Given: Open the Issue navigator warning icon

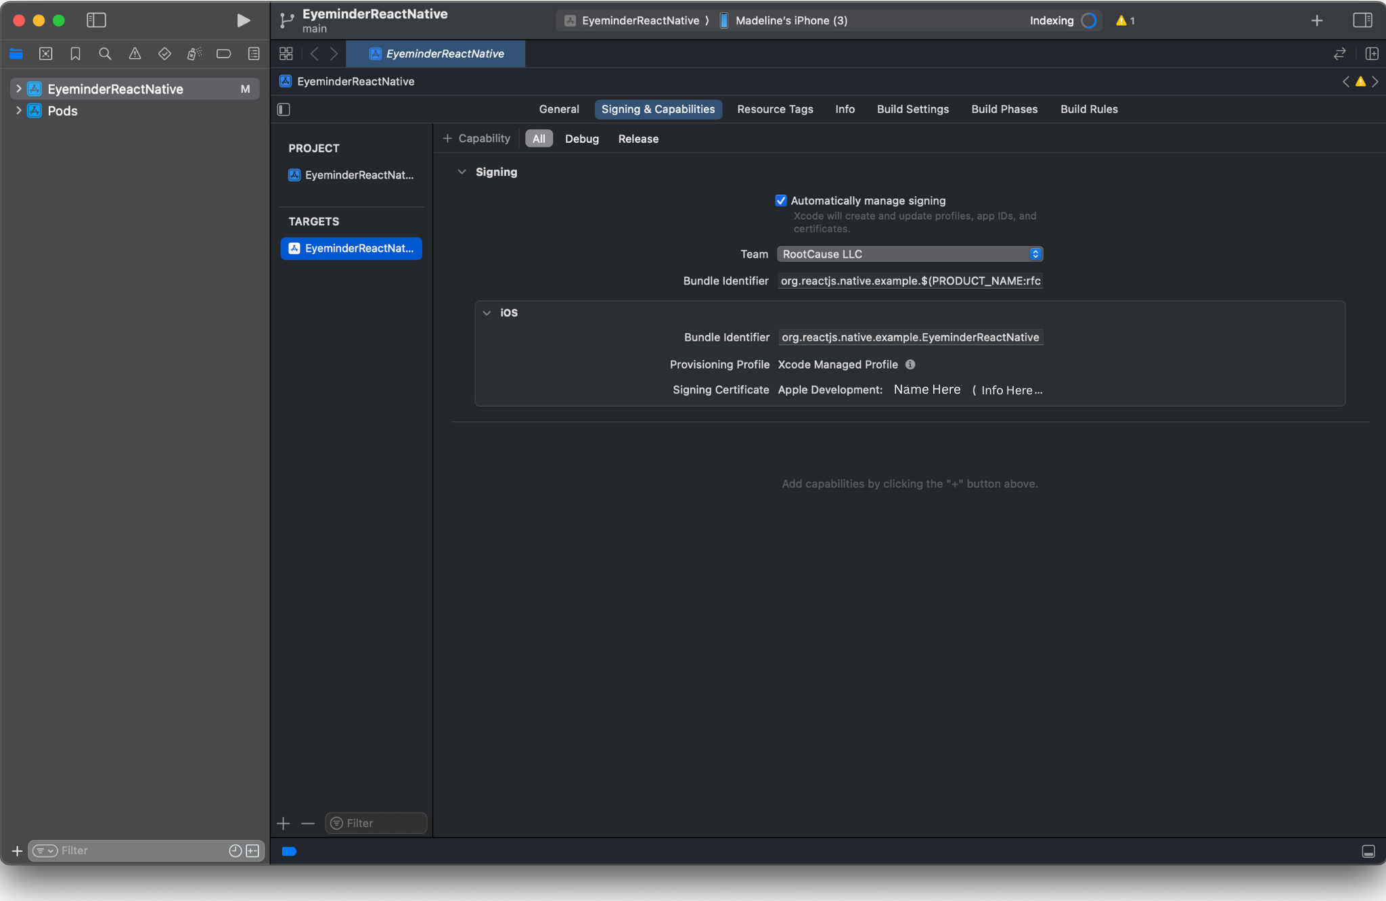Looking at the screenshot, I should [135, 53].
